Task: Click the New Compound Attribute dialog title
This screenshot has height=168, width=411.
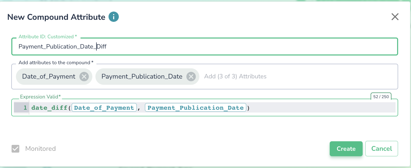Action: [x=56, y=17]
